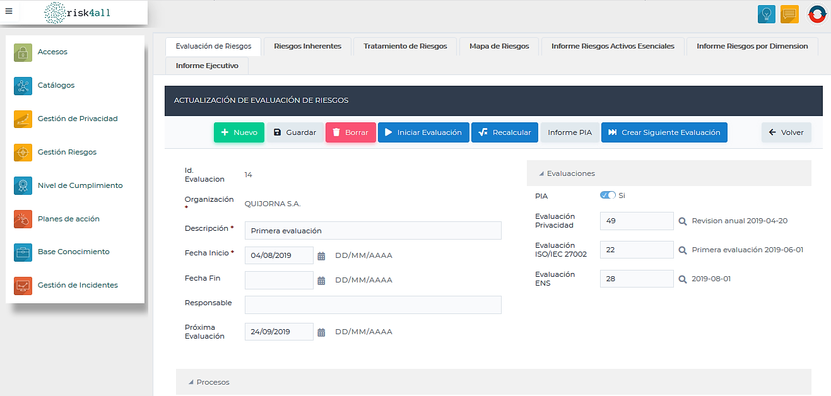Image resolution: width=831 pixels, height=396 pixels.
Task: Click the green Nuevo button
Action: 239,132
